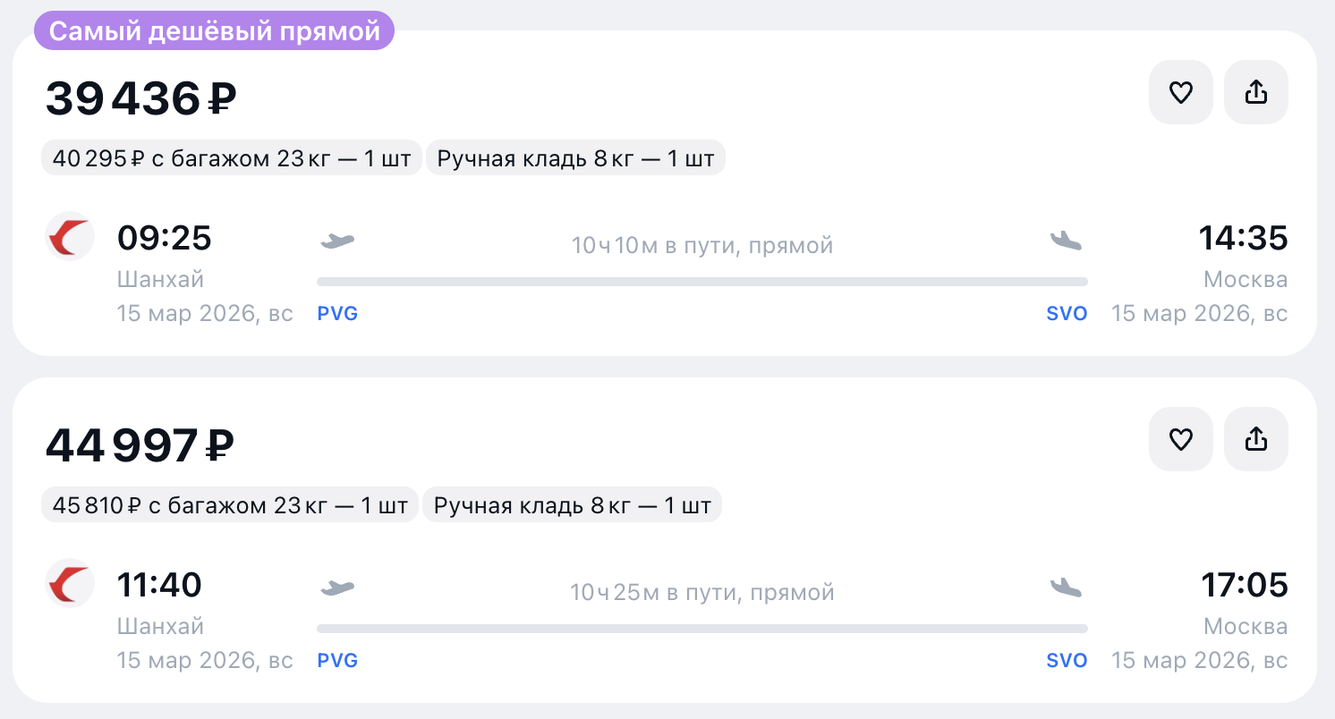Click the 'Самый дешёвый прямой' badge
Viewport: 1335px width, 719px height.
[215, 31]
